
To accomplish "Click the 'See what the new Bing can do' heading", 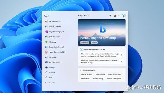I will coord(94,50).
